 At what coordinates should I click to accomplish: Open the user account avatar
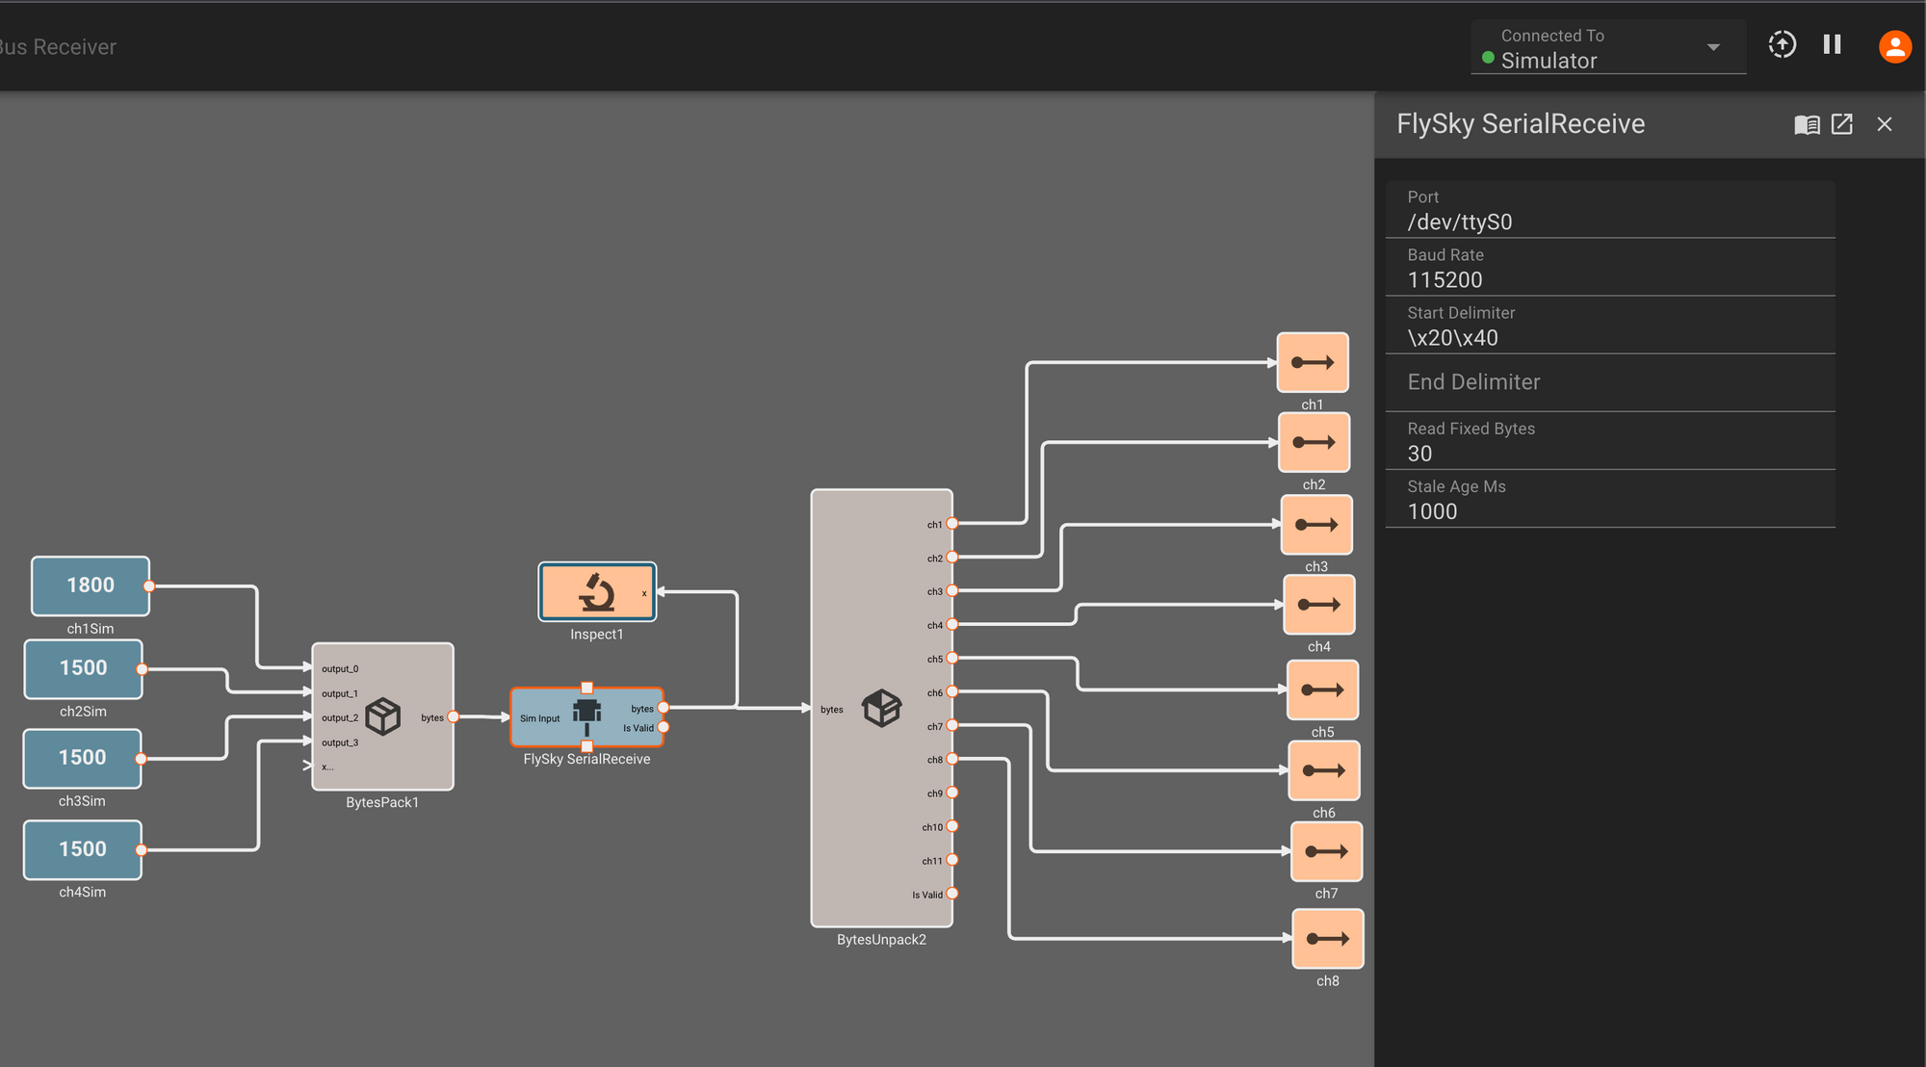1894,46
